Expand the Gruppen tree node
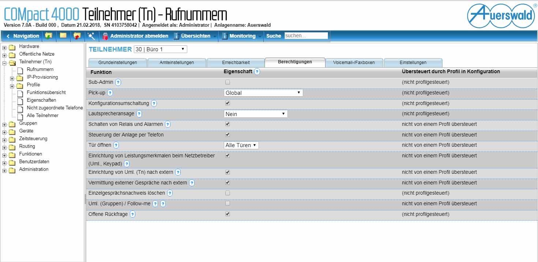 pos(4,124)
